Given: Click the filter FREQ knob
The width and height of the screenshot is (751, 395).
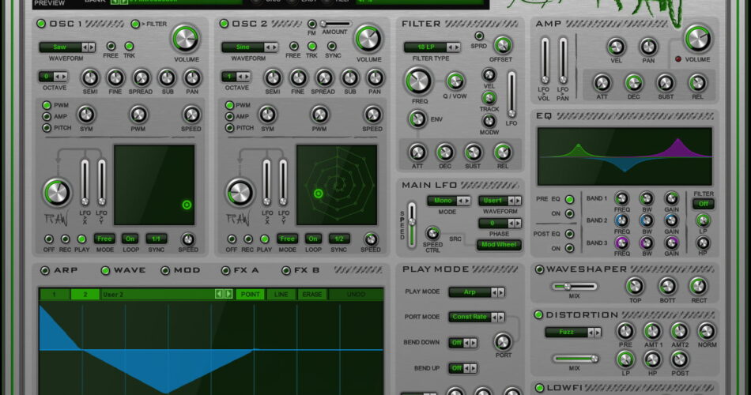Looking at the screenshot, I should (418, 80).
